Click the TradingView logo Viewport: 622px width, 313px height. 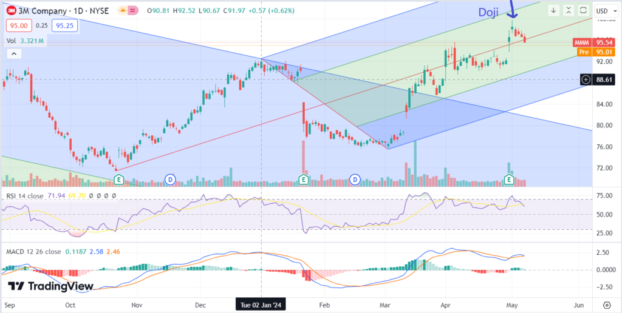click(51, 286)
